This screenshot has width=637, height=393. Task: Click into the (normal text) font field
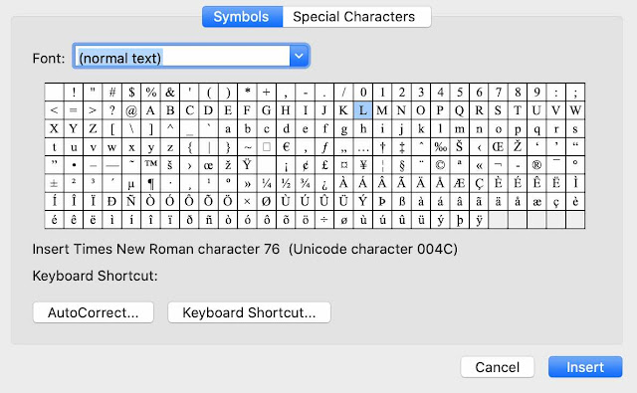pyautogui.click(x=182, y=56)
